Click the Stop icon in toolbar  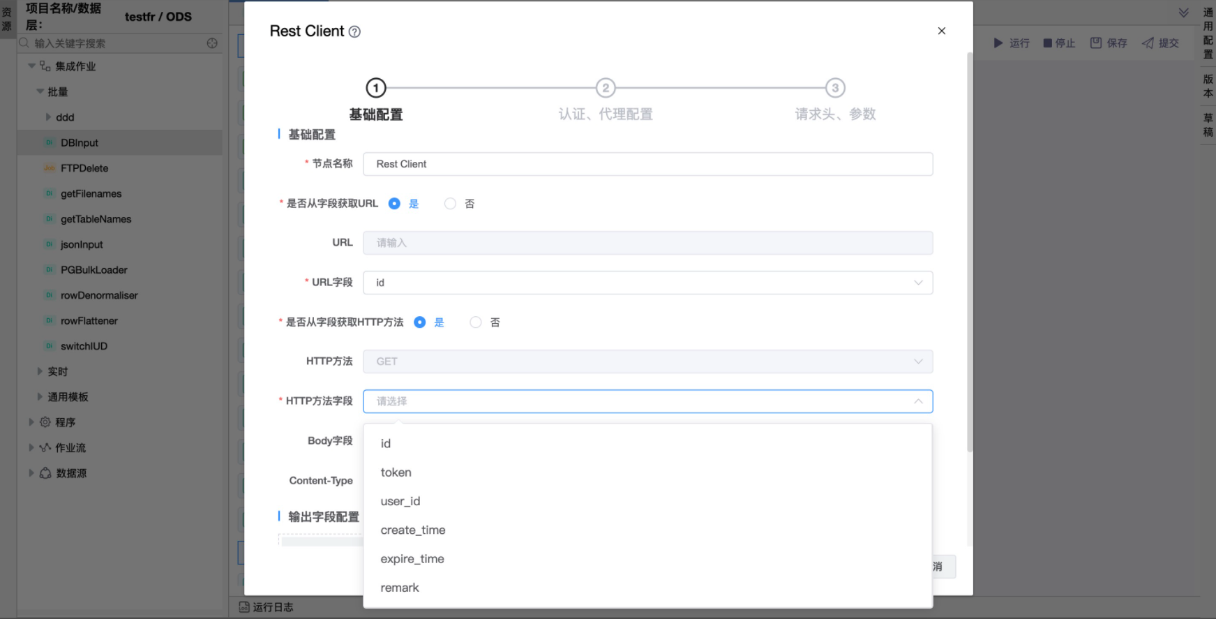1047,43
